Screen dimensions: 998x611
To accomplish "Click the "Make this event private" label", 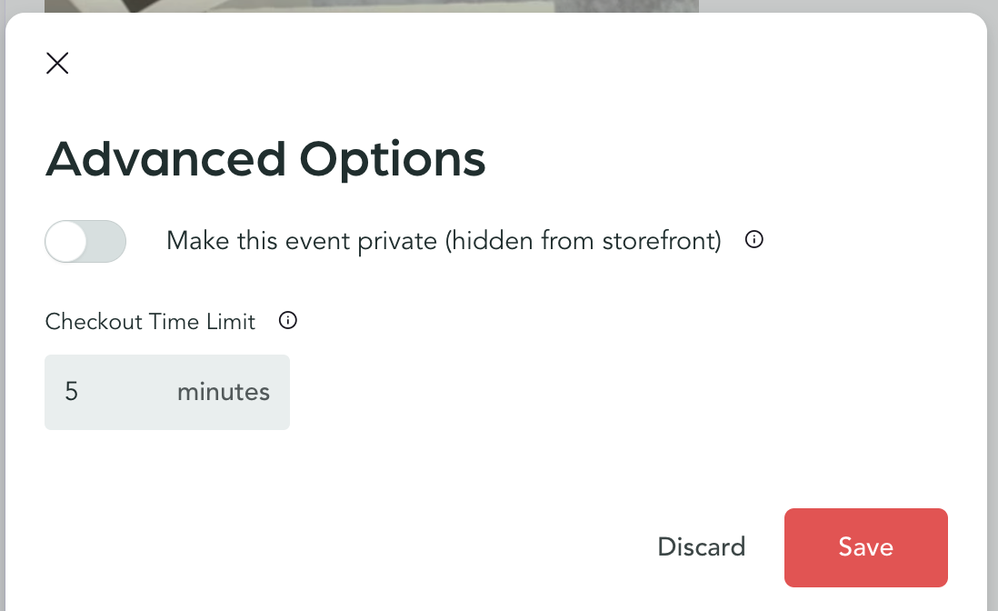I will click(x=444, y=241).
